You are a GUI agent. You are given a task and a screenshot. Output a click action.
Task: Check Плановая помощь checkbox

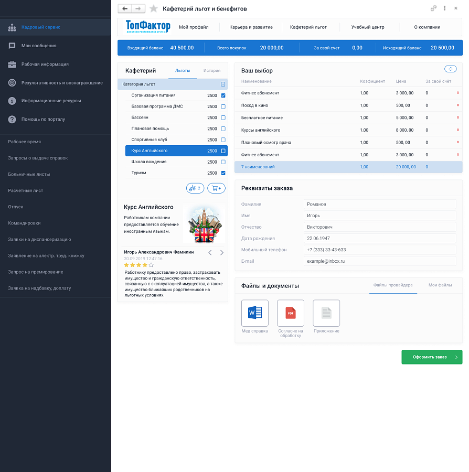point(223,129)
